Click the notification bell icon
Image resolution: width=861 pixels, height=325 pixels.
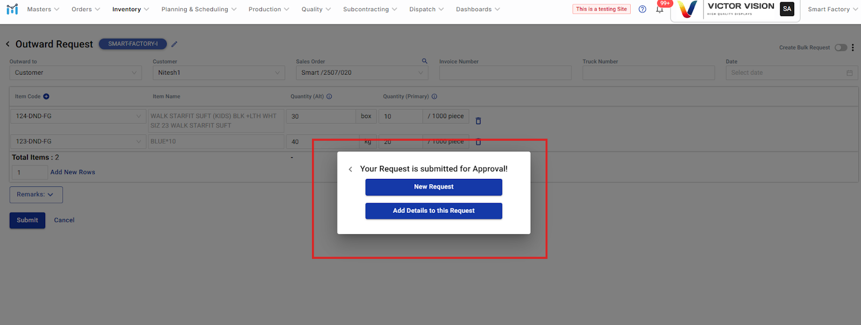[659, 10]
